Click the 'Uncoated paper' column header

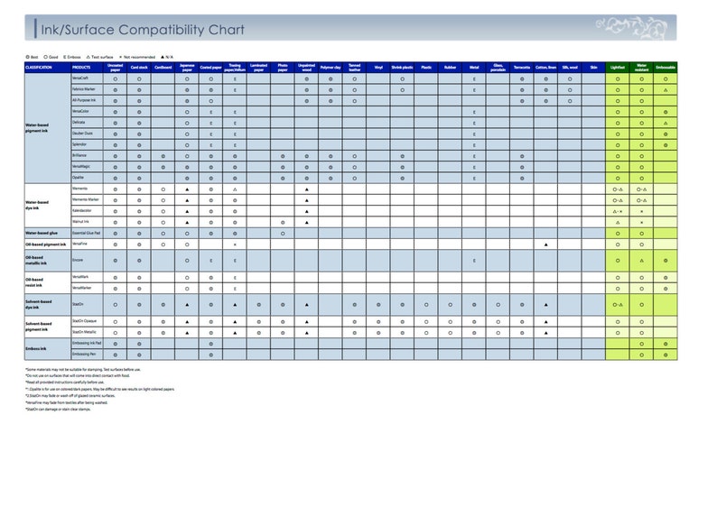click(x=116, y=68)
